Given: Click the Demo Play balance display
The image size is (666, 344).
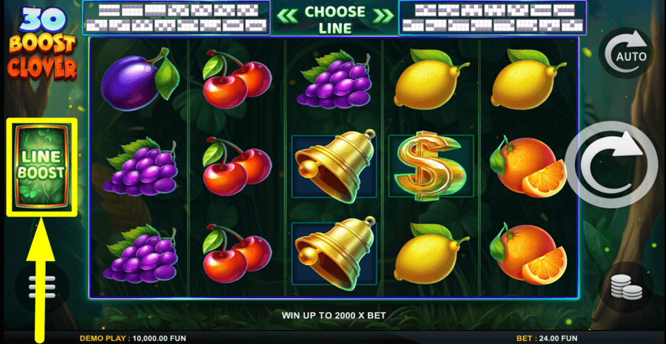Looking at the screenshot, I should pos(132,339).
